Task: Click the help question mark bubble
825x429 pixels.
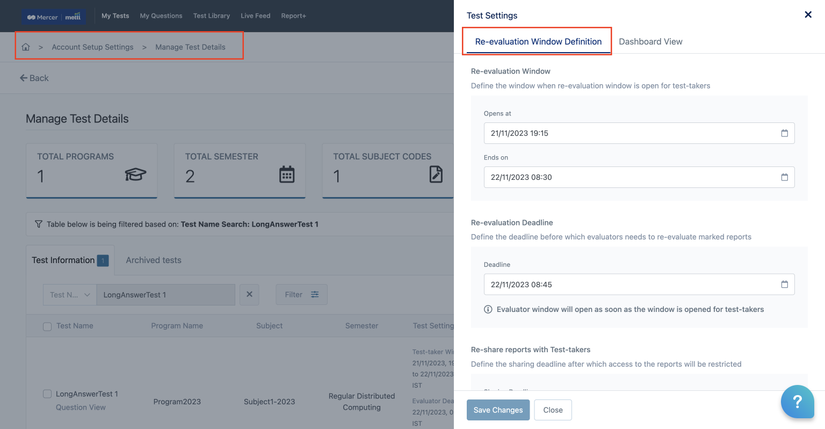Action: pyautogui.click(x=797, y=401)
